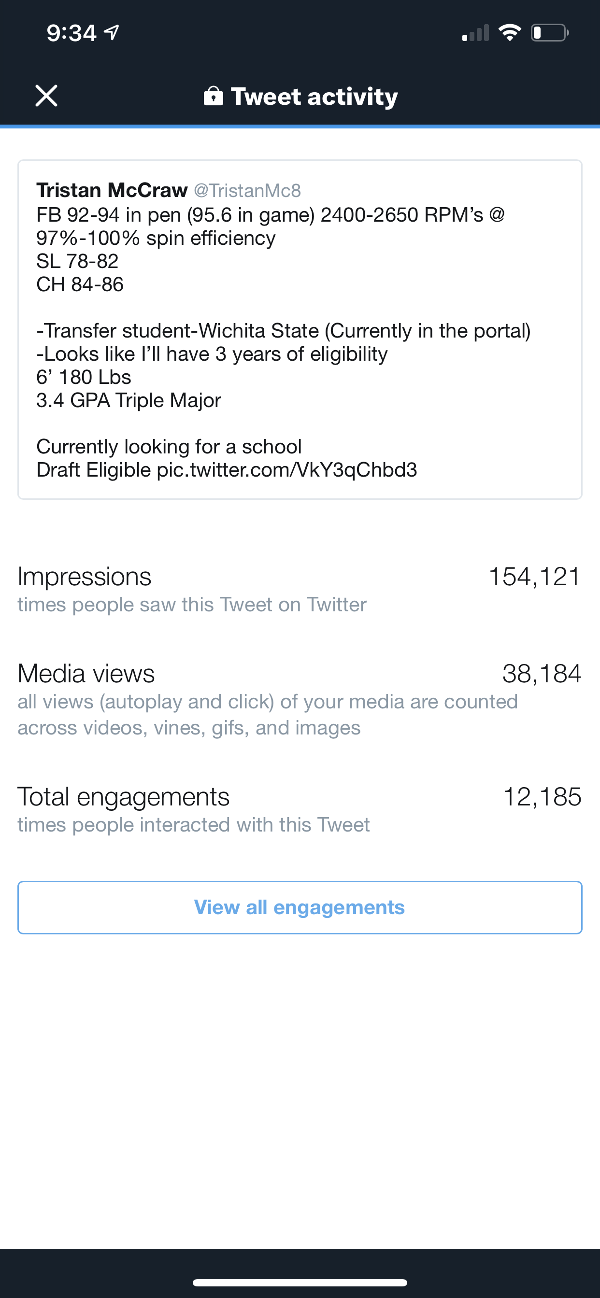
Task: Open the @TristanMc8 handle
Action: (247, 190)
